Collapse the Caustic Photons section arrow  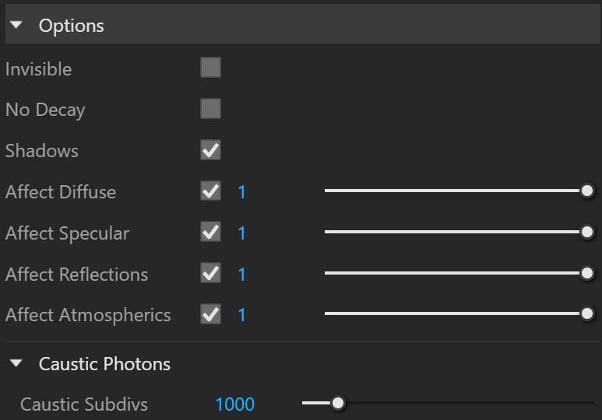click(x=16, y=363)
